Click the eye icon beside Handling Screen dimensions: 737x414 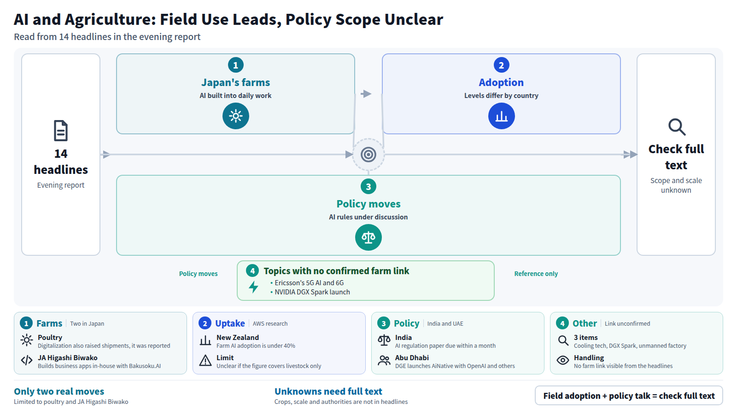[563, 360]
